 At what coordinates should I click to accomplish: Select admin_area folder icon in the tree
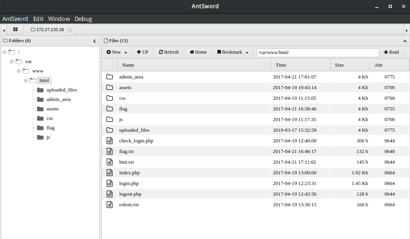40,99
